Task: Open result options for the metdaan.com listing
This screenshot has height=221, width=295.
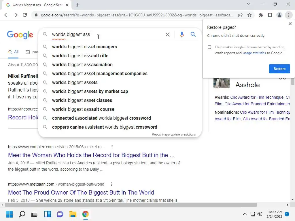Action: coord(111,184)
